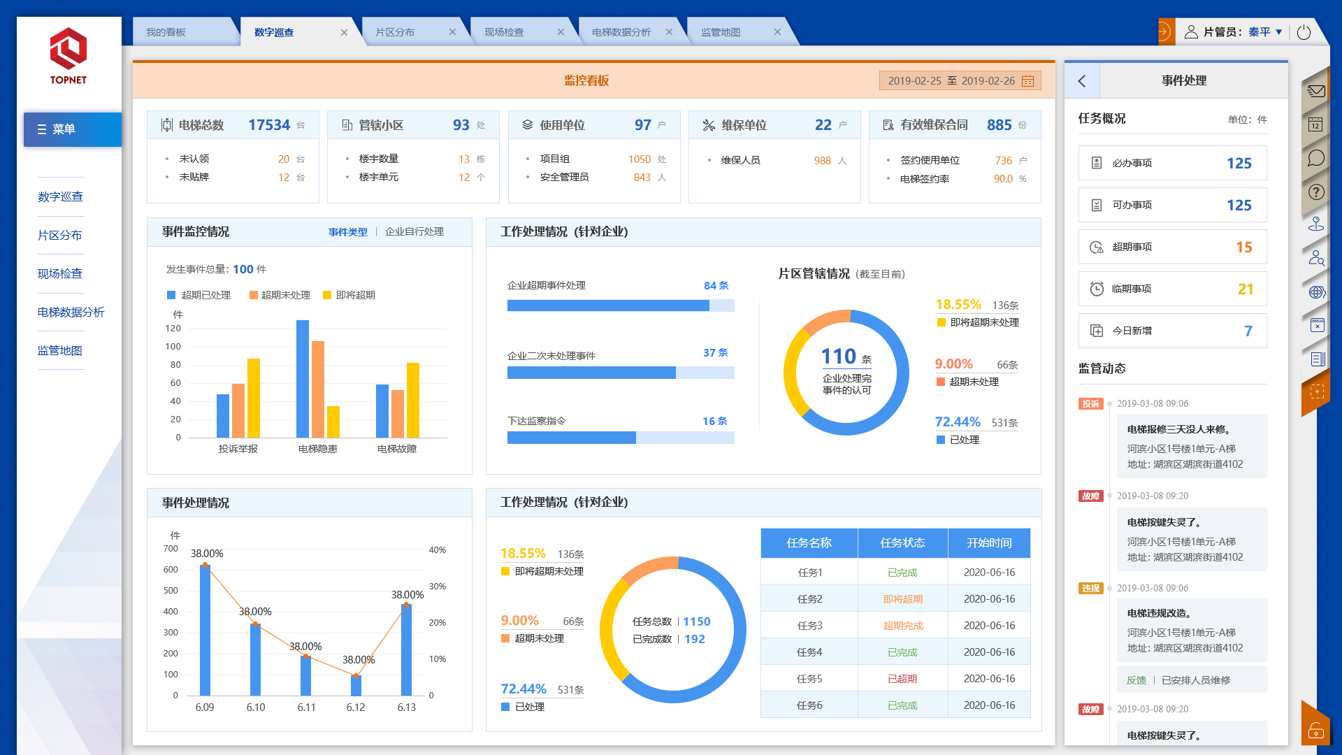Image resolution: width=1342 pixels, height=755 pixels.
Task: Click the 管辖小区 building icon
Action: [x=347, y=125]
